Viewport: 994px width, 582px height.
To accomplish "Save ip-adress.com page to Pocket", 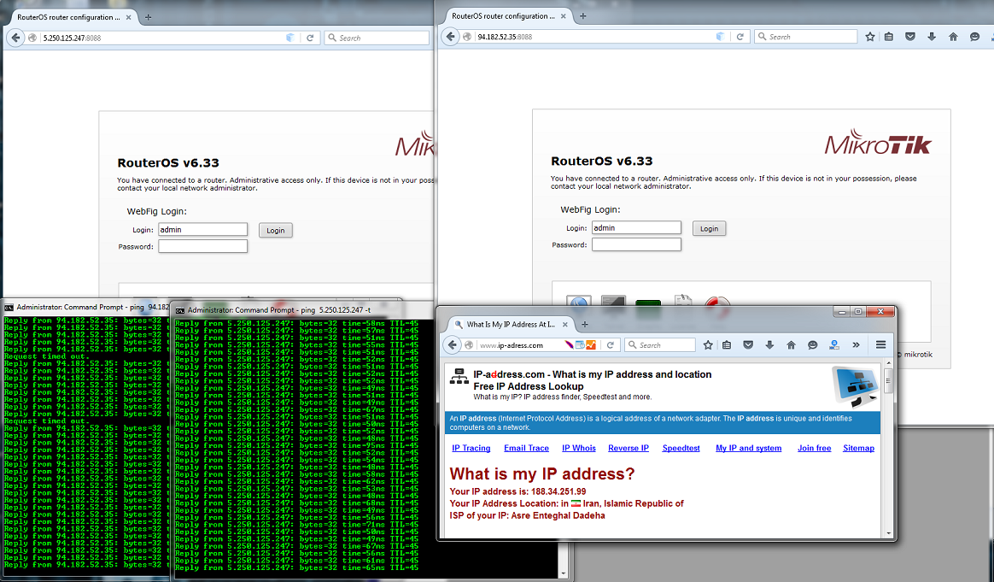I will [748, 345].
